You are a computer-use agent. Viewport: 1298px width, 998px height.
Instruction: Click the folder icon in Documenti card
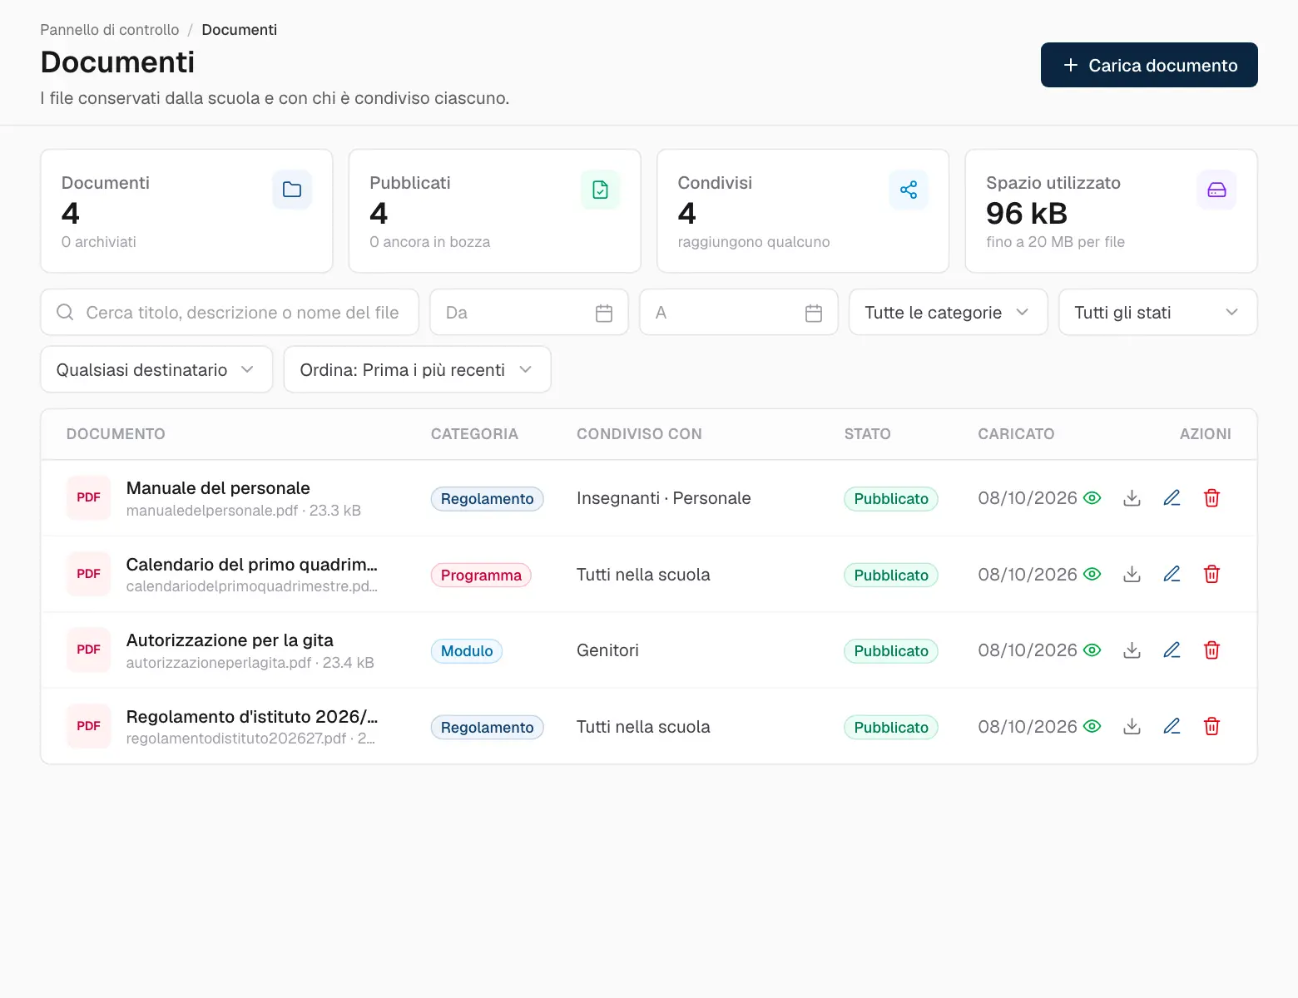pos(292,190)
